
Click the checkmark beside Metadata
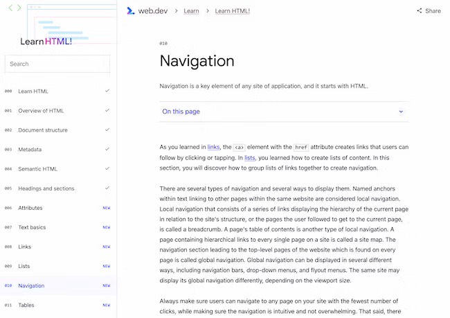click(107, 149)
